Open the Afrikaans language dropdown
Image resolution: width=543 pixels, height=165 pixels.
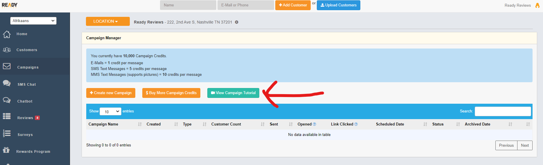pyautogui.click(x=33, y=21)
